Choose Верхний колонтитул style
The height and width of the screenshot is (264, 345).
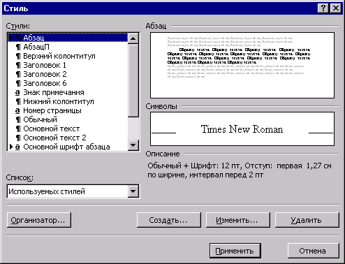pos(68,56)
